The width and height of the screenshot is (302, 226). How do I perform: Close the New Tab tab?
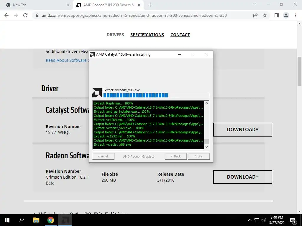68,5
